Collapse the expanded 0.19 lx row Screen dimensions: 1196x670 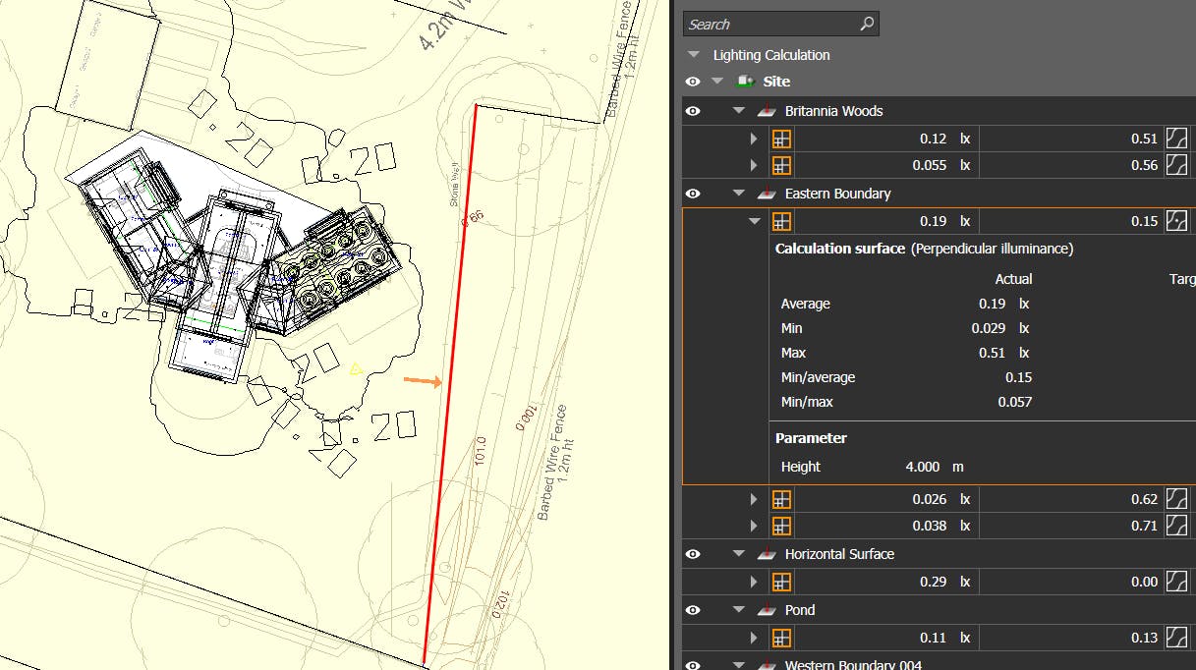pyautogui.click(x=755, y=221)
